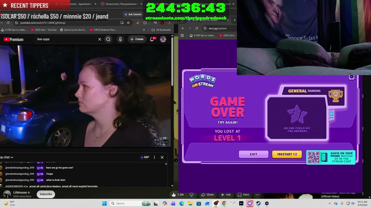
Task: Open OBS Studio from the taskbar
Action: pyautogui.click(x=216, y=203)
